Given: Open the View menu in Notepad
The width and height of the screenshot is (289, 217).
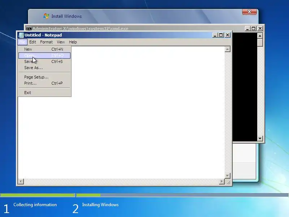Looking at the screenshot, I should click(61, 42).
